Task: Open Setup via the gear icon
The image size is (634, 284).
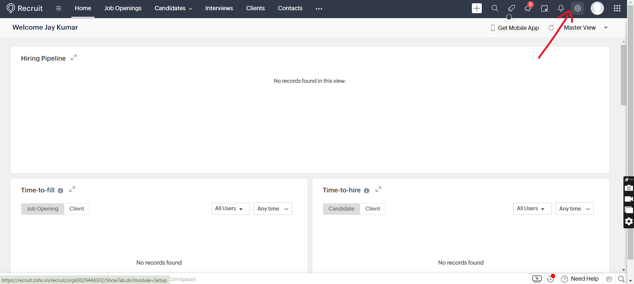Action: (578, 8)
